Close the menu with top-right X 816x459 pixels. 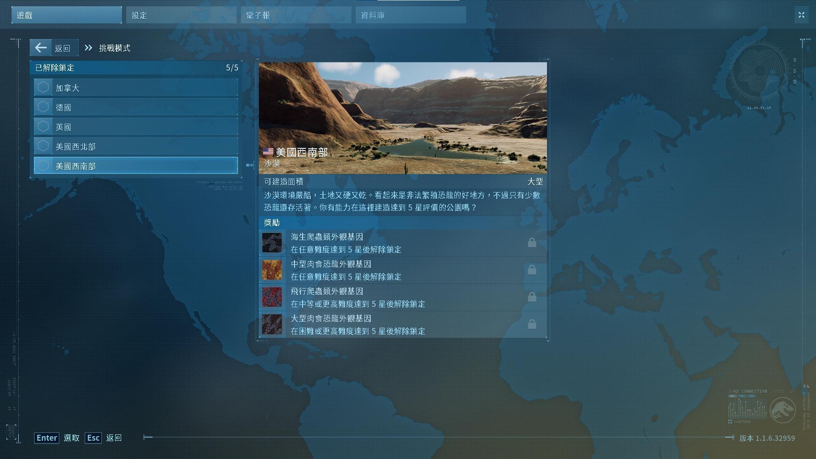801,15
